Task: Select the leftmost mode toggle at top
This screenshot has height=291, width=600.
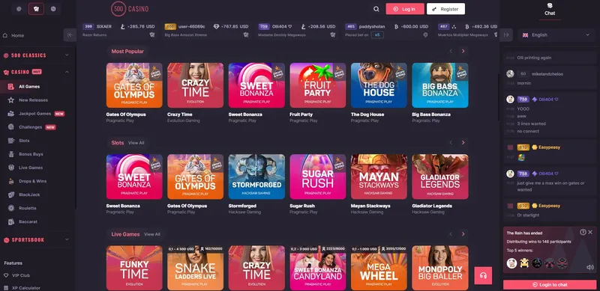Action: (x=19, y=9)
